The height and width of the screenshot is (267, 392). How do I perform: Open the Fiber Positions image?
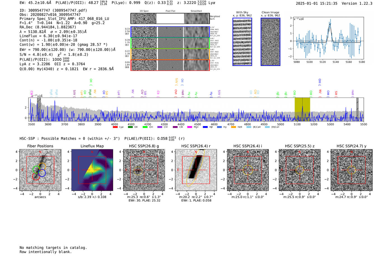click(40, 170)
